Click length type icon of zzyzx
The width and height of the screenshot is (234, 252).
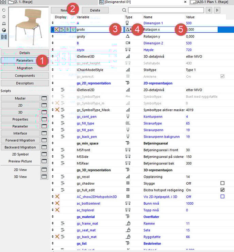128,50
